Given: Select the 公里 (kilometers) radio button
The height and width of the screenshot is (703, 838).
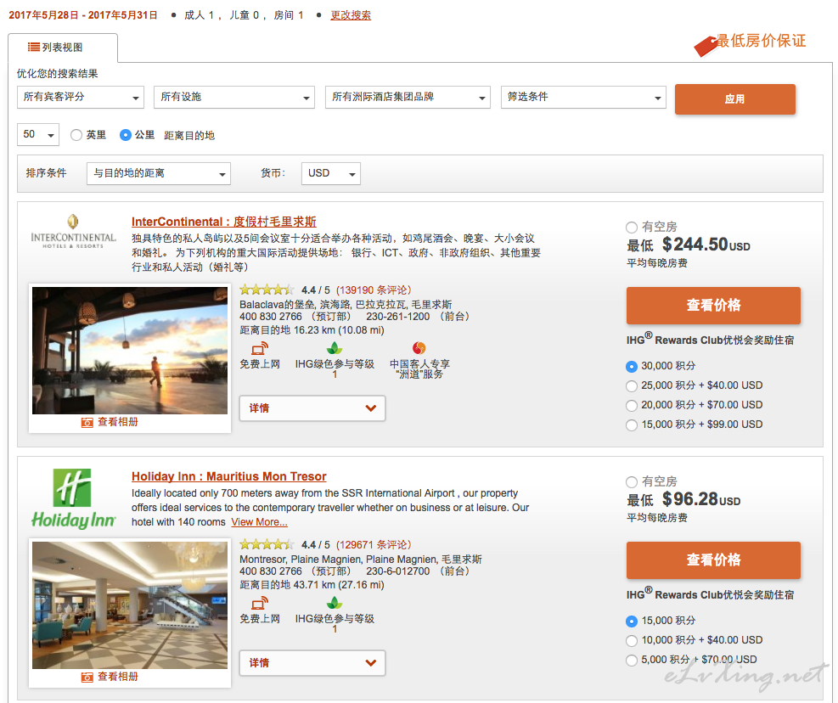Looking at the screenshot, I should click(126, 135).
